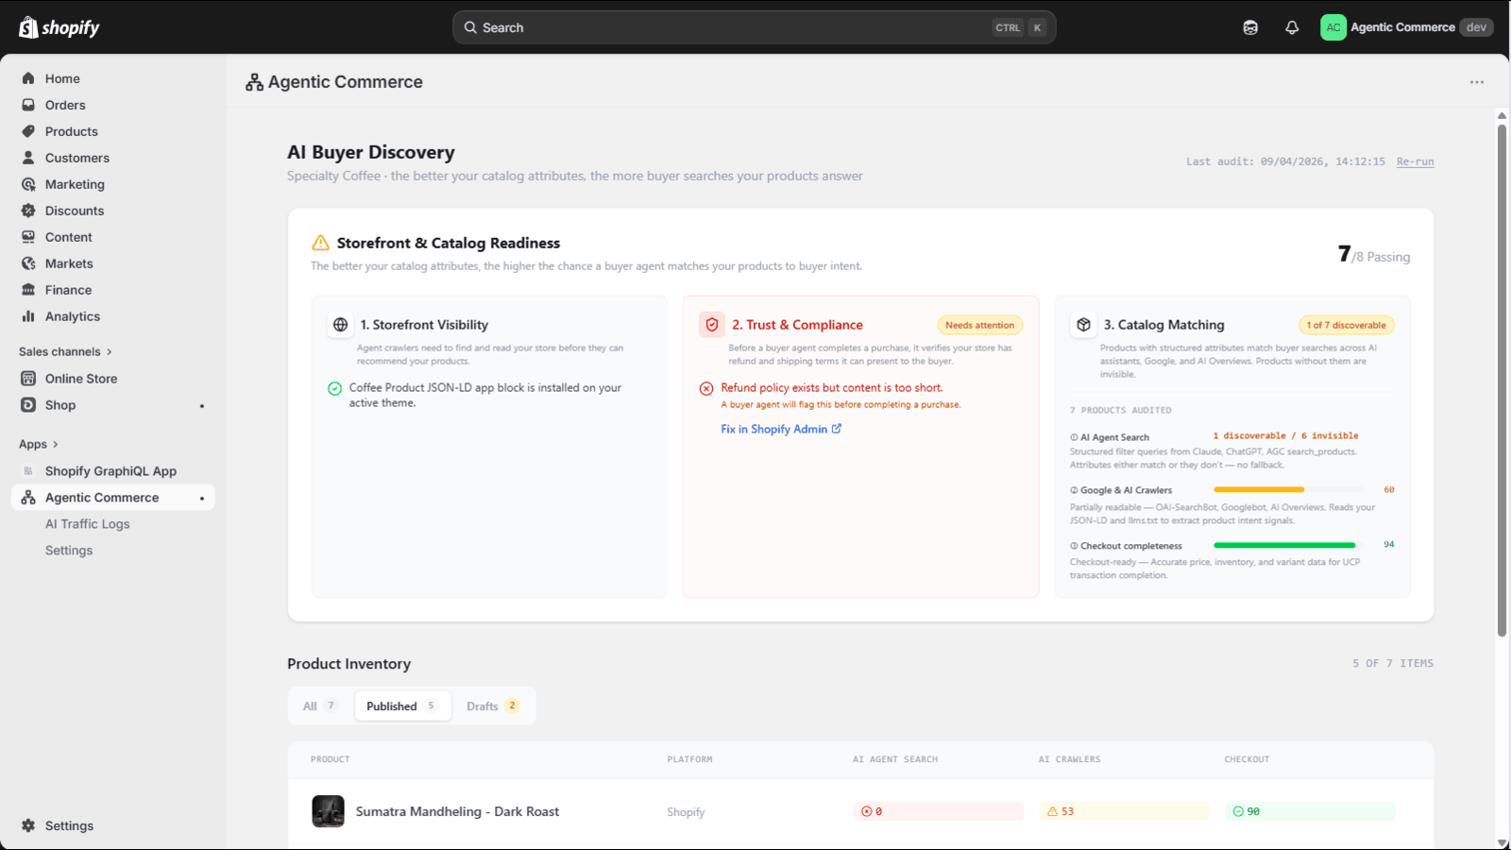Select the Published tab
The width and height of the screenshot is (1511, 850).
(x=401, y=705)
